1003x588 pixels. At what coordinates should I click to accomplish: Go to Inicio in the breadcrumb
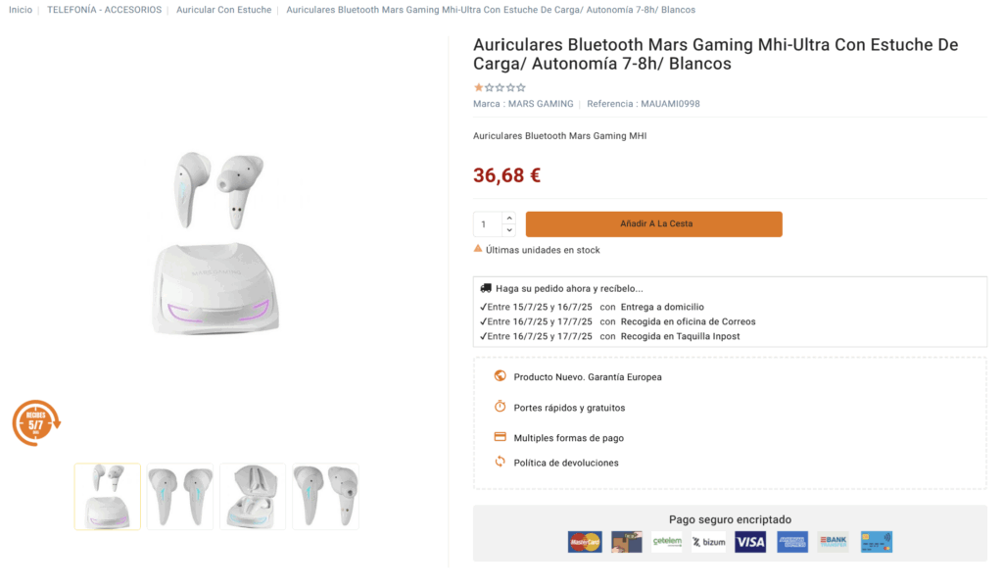coord(21,10)
